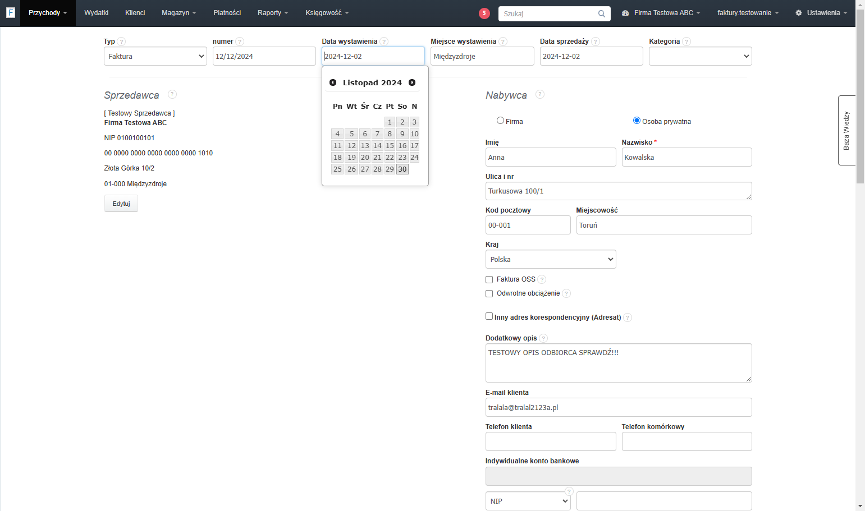Open the Kraj dropdown showing Polska
This screenshot has width=865, height=511.
551,259
